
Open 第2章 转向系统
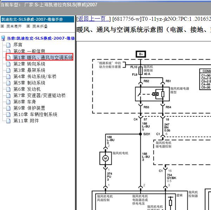(29, 64)
